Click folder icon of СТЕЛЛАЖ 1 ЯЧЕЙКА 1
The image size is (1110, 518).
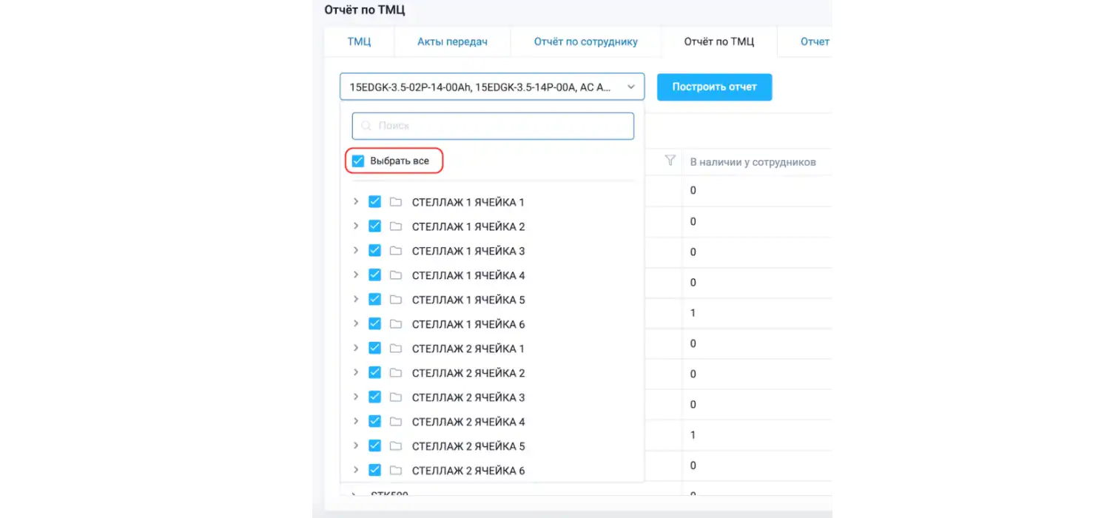pos(396,202)
